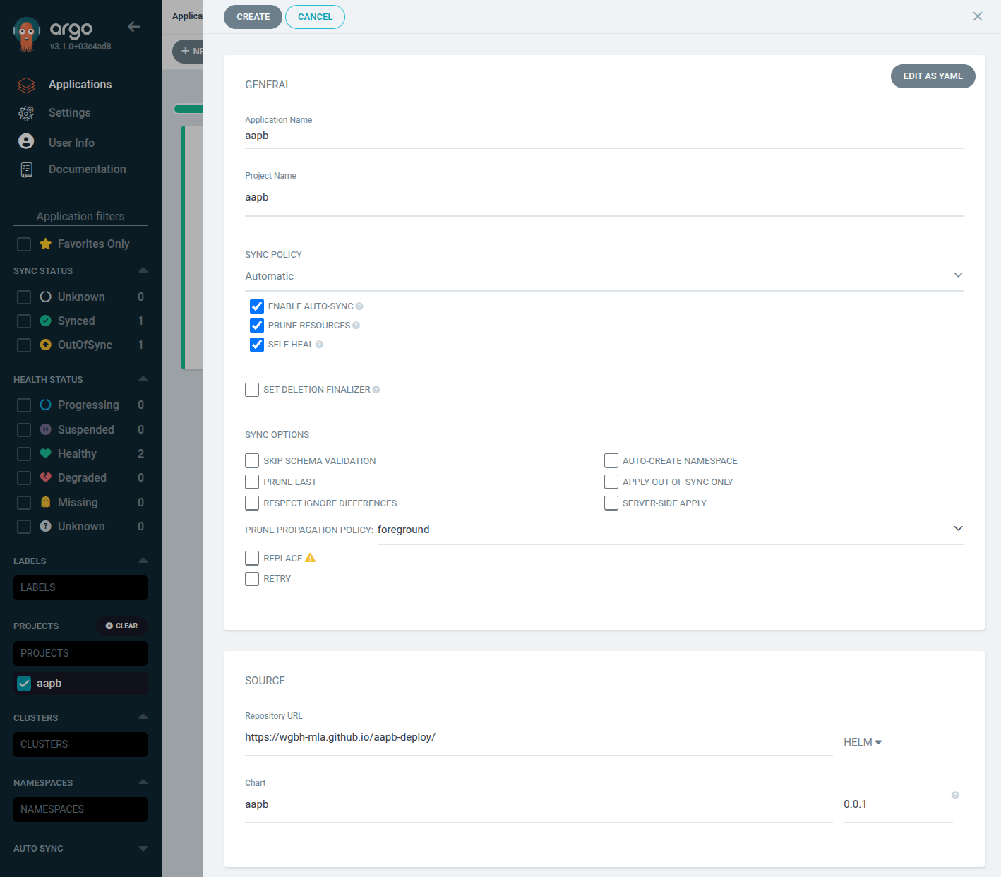Click the warning icon next to Replace
The height and width of the screenshot is (877, 1001).
310,557
